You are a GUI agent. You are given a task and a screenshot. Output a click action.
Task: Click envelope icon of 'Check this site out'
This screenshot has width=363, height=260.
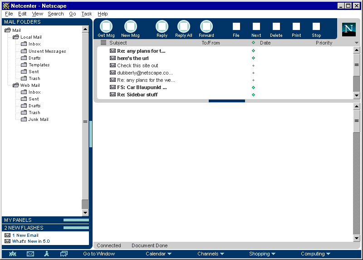pos(113,65)
